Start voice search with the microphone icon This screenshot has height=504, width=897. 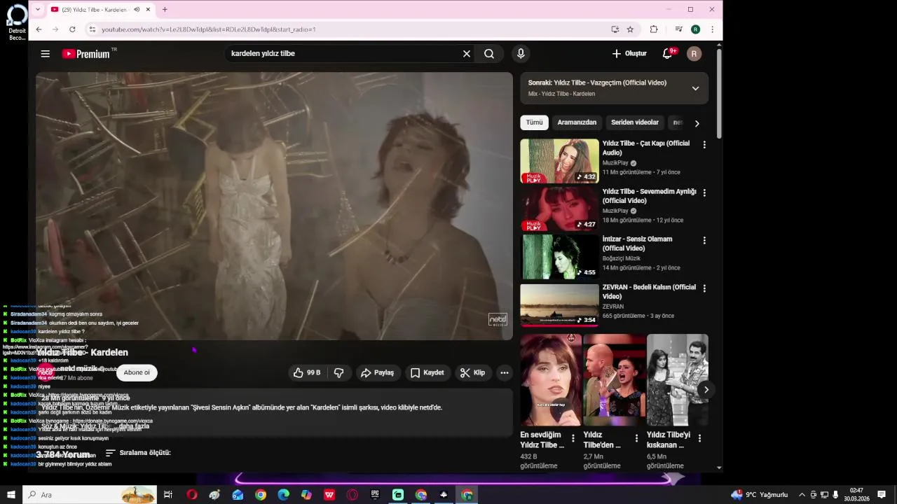521,54
